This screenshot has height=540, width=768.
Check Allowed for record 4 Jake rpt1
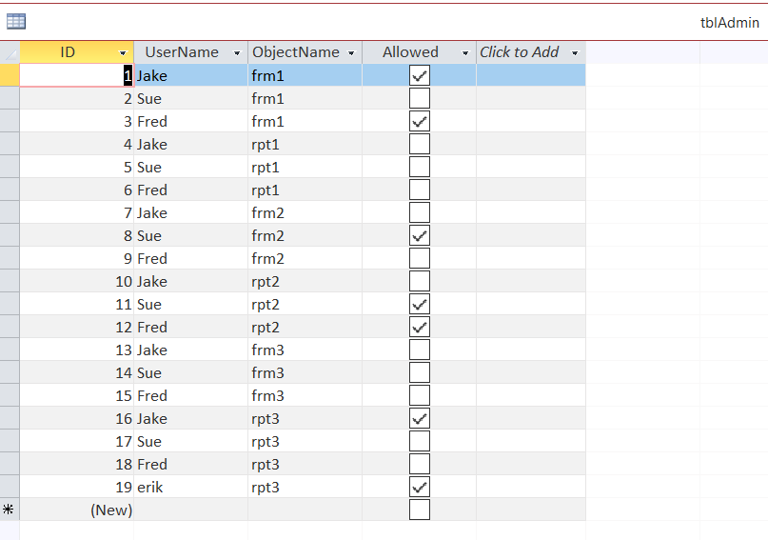pos(420,144)
